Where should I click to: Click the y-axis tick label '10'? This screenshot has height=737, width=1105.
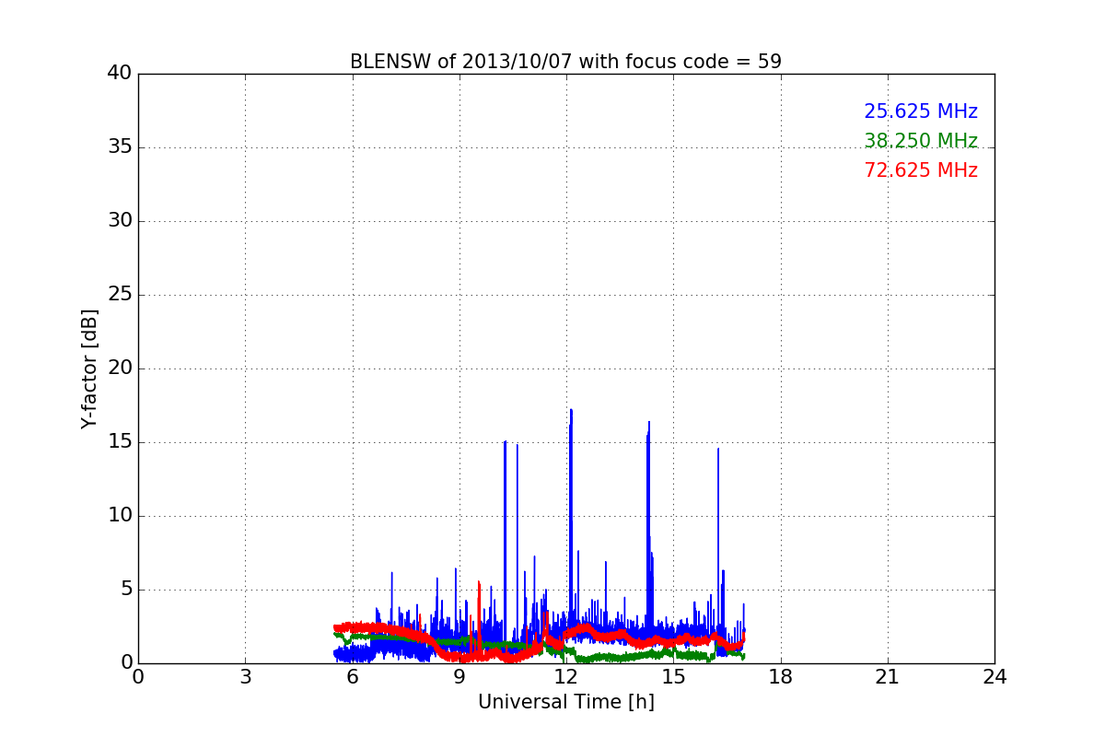point(120,515)
